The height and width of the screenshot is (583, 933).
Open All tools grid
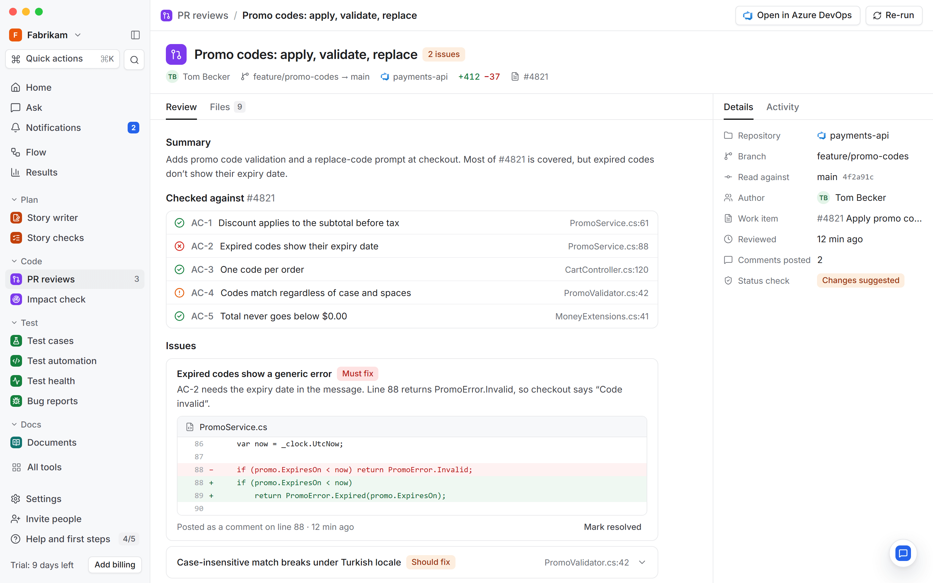click(75, 467)
